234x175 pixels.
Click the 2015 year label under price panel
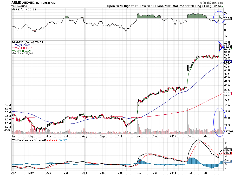(x=173, y=136)
